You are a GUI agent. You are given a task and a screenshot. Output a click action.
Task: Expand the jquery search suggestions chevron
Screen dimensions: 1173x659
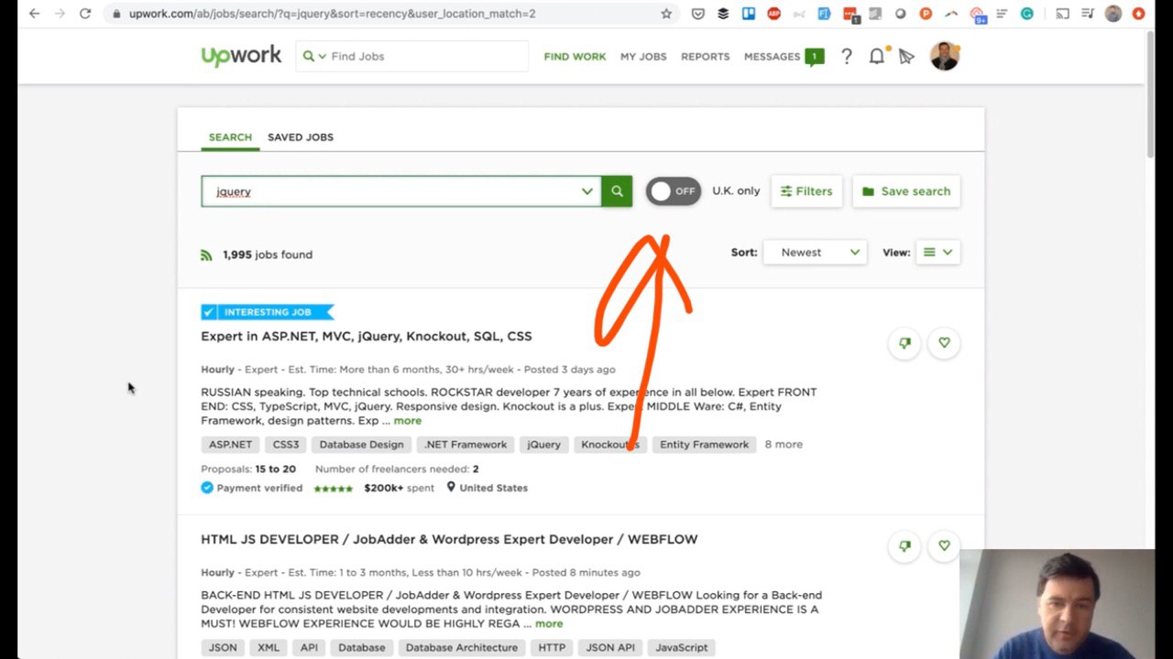pos(586,191)
